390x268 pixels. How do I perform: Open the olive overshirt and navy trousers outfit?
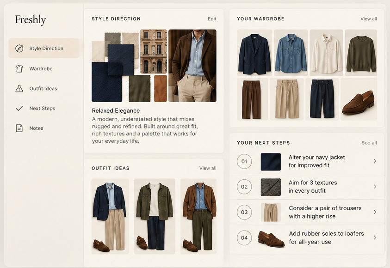pyautogui.click(x=155, y=216)
